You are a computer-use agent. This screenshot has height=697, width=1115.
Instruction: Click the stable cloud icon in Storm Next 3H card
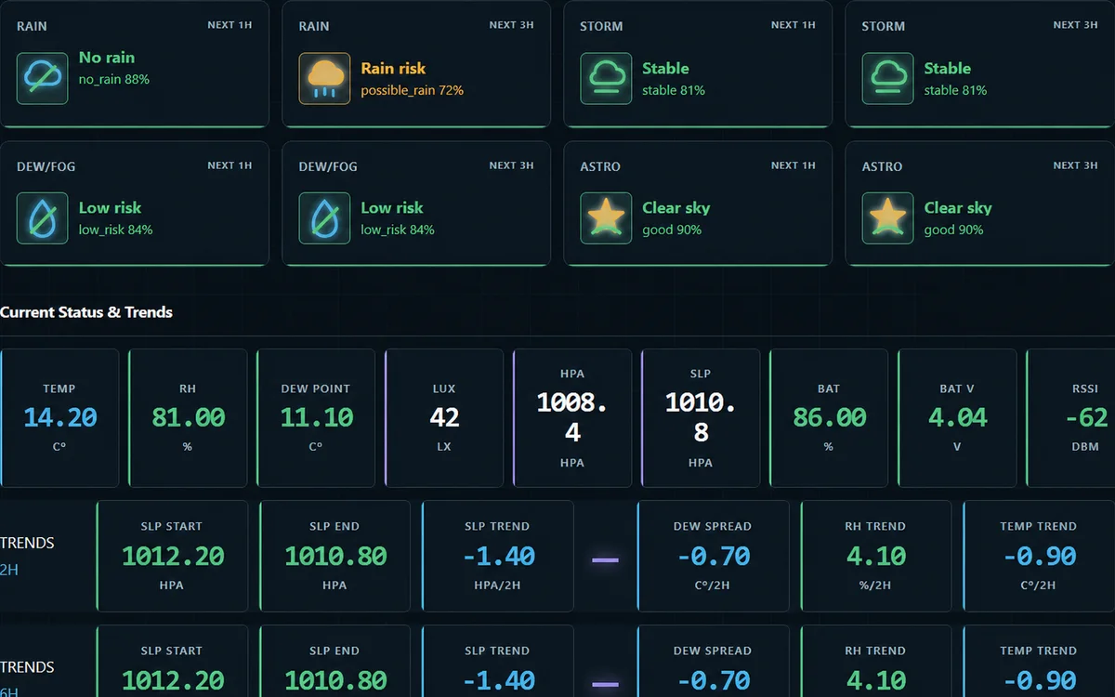tap(887, 78)
